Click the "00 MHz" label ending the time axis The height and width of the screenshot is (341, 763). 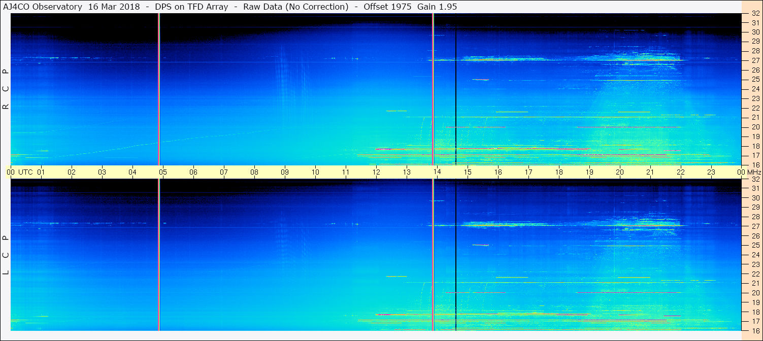pos(749,172)
